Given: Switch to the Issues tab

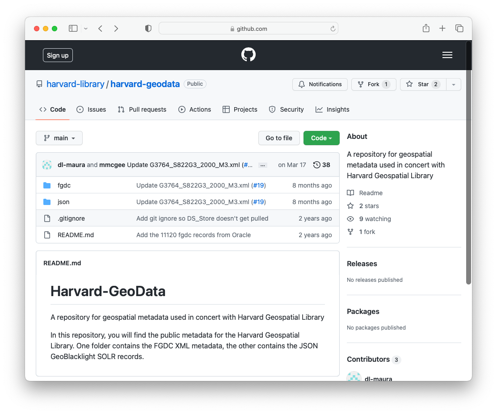Looking at the screenshot, I should coord(91,109).
